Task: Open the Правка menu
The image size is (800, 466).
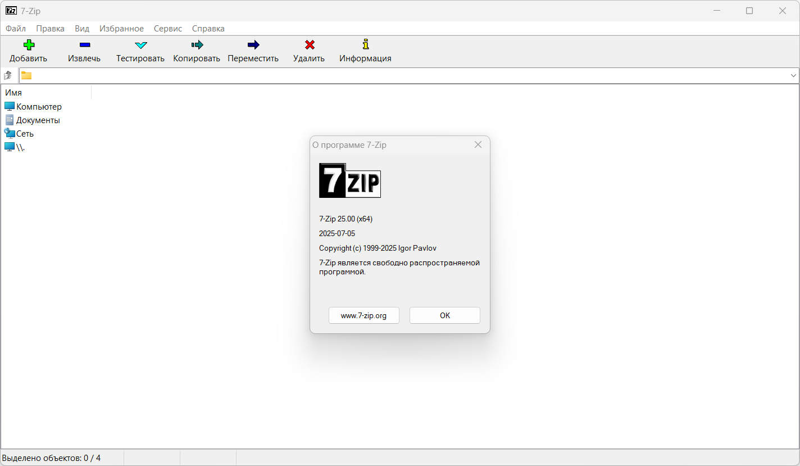Action: point(51,29)
